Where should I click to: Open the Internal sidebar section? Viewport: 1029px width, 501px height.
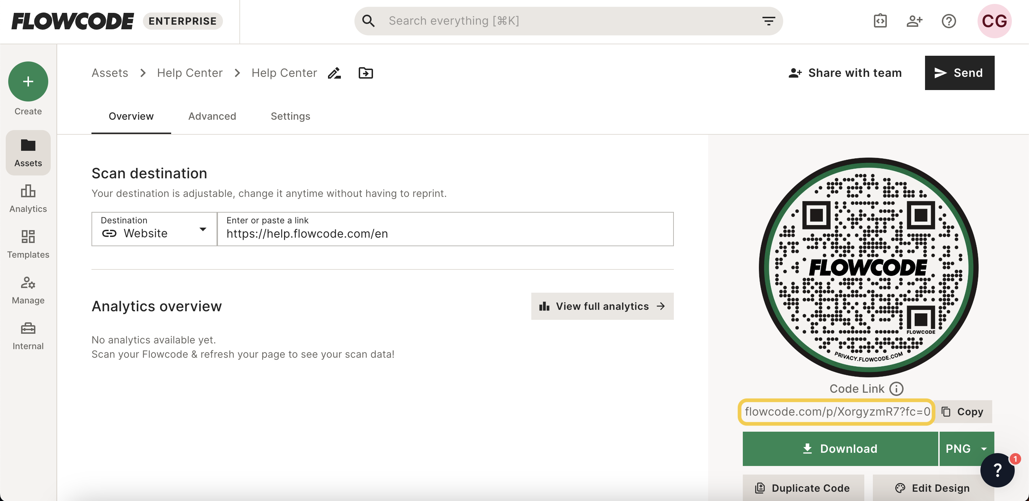click(28, 336)
